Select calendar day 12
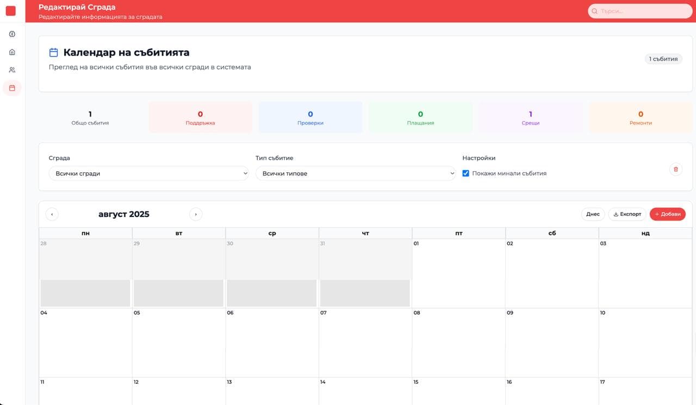This screenshot has height=405, width=696. 179,391
